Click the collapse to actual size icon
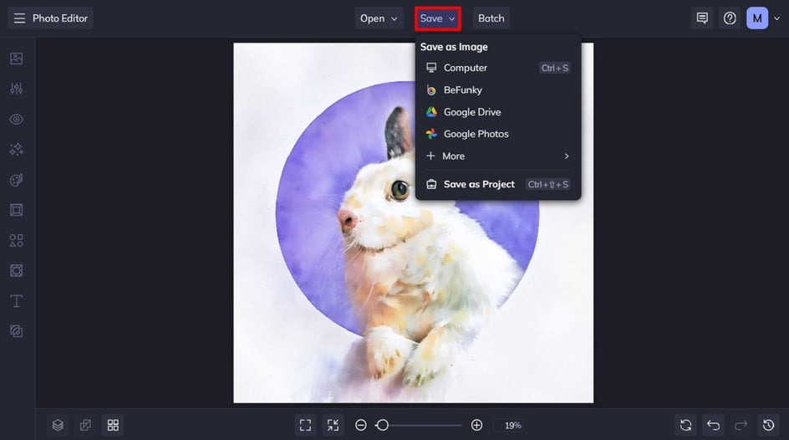The image size is (789, 440). tap(333, 426)
